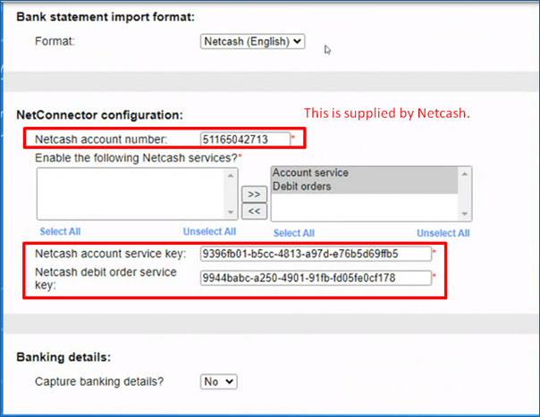Viewport: 540px width, 417px height.
Task: Open the Capture banking details dropdown
Action: coord(219,381)
